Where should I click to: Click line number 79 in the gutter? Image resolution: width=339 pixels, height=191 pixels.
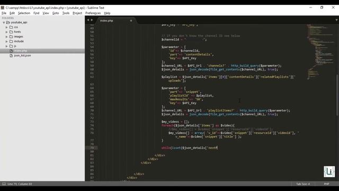[x=92, y=148]
